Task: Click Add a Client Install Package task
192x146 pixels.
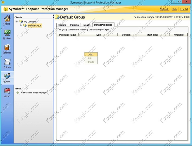Action: (34, 93)
